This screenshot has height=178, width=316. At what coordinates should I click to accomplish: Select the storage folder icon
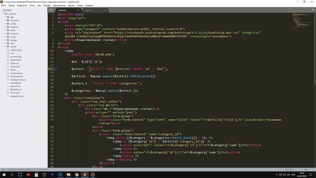(8, 40)
